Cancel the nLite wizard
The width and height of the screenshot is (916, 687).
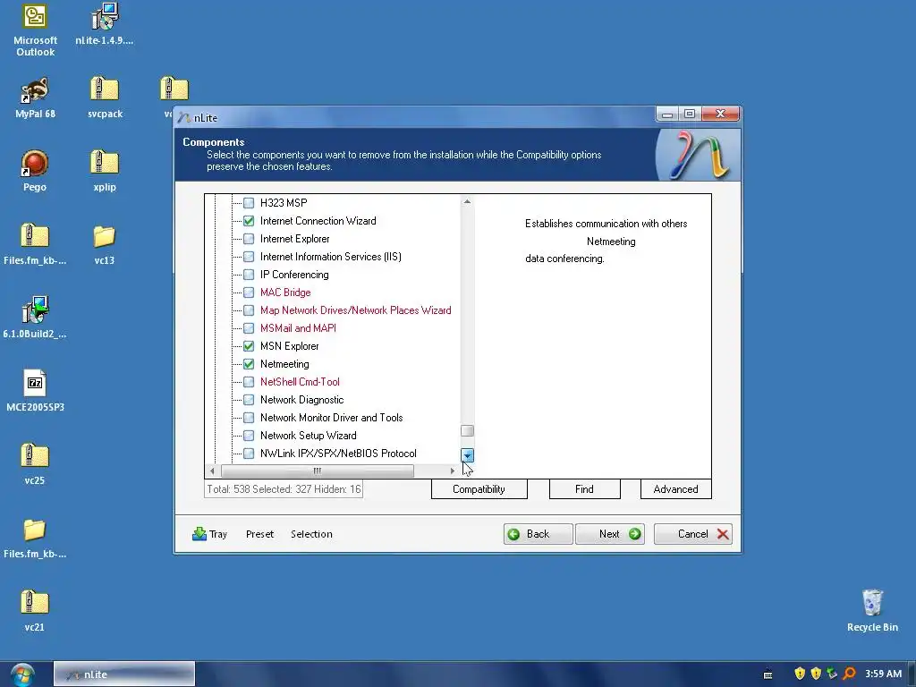coord(693,534)
